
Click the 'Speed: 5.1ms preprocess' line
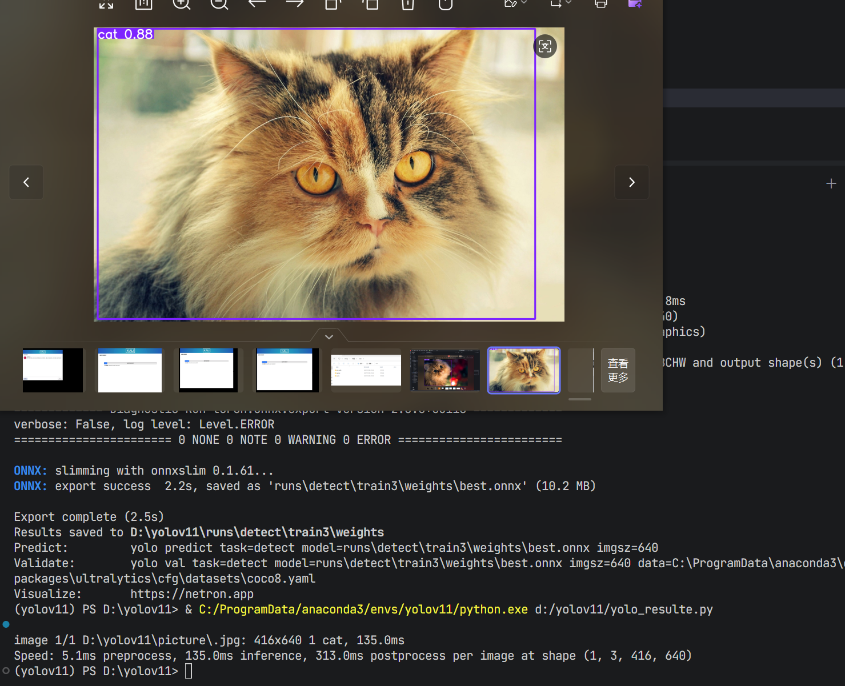pos(353,656)
